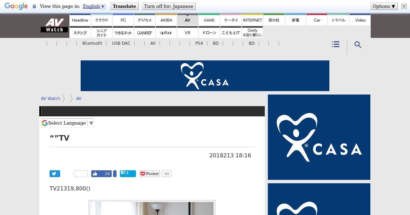The image size is (410, 215).
Task: Open the Select Language dropdown
Action: point(67,123)
